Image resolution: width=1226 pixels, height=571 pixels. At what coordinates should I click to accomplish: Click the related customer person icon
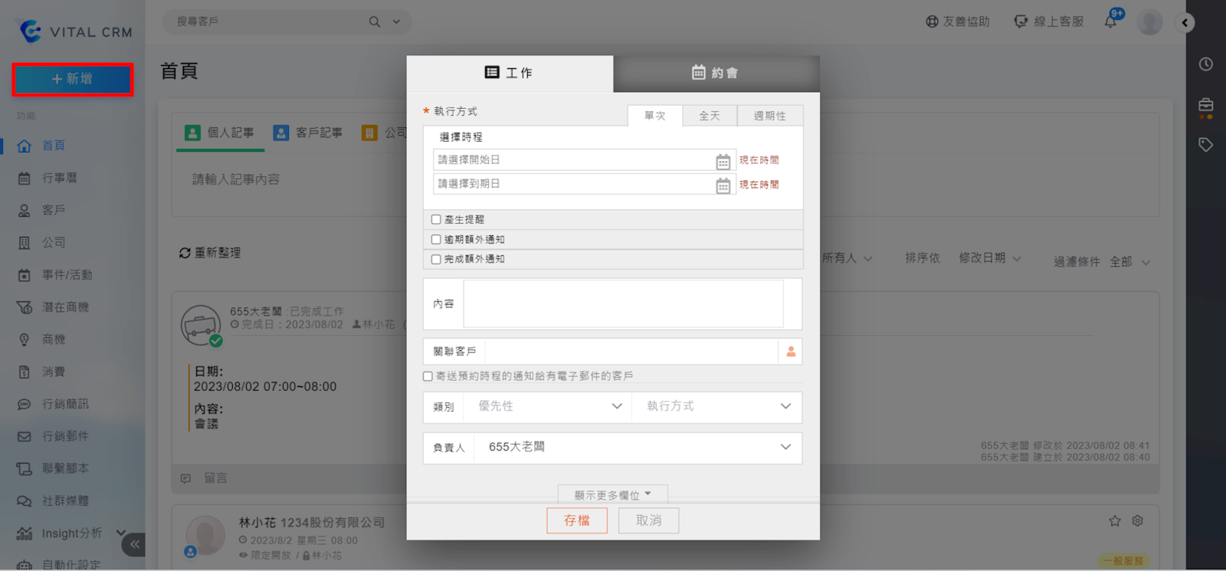791,352
